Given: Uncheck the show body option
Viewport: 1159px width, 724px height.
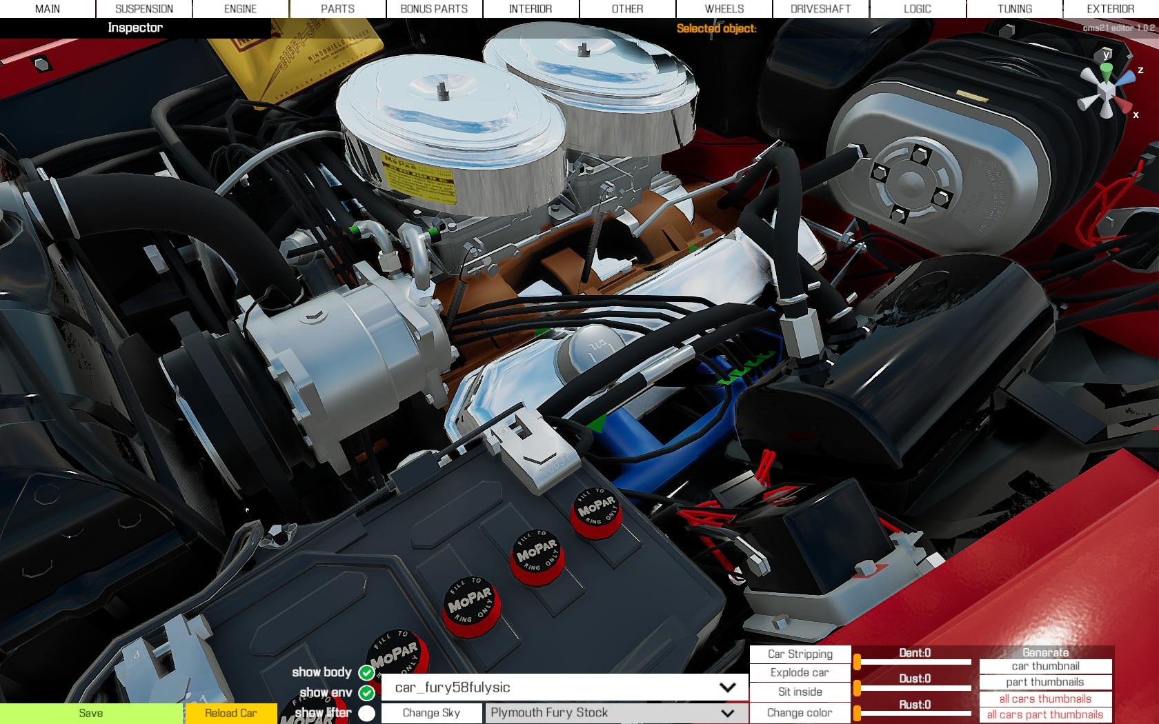Looking at the screenshot, I should [x=367, y=672].
